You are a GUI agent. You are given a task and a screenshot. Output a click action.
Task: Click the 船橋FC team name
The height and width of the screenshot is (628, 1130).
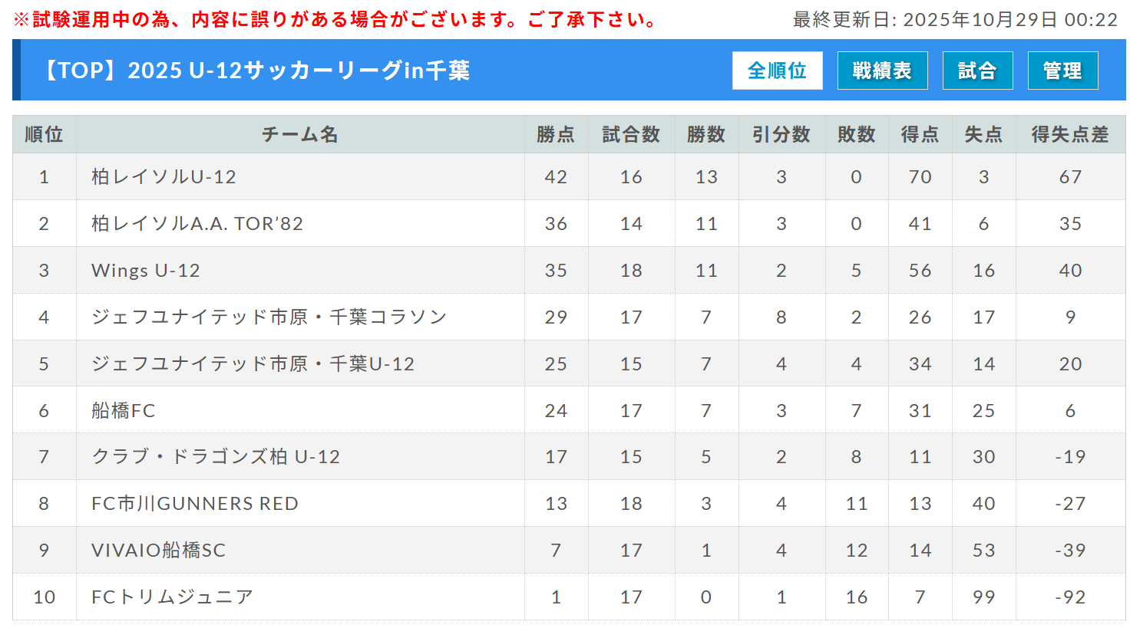coord(124,411)
